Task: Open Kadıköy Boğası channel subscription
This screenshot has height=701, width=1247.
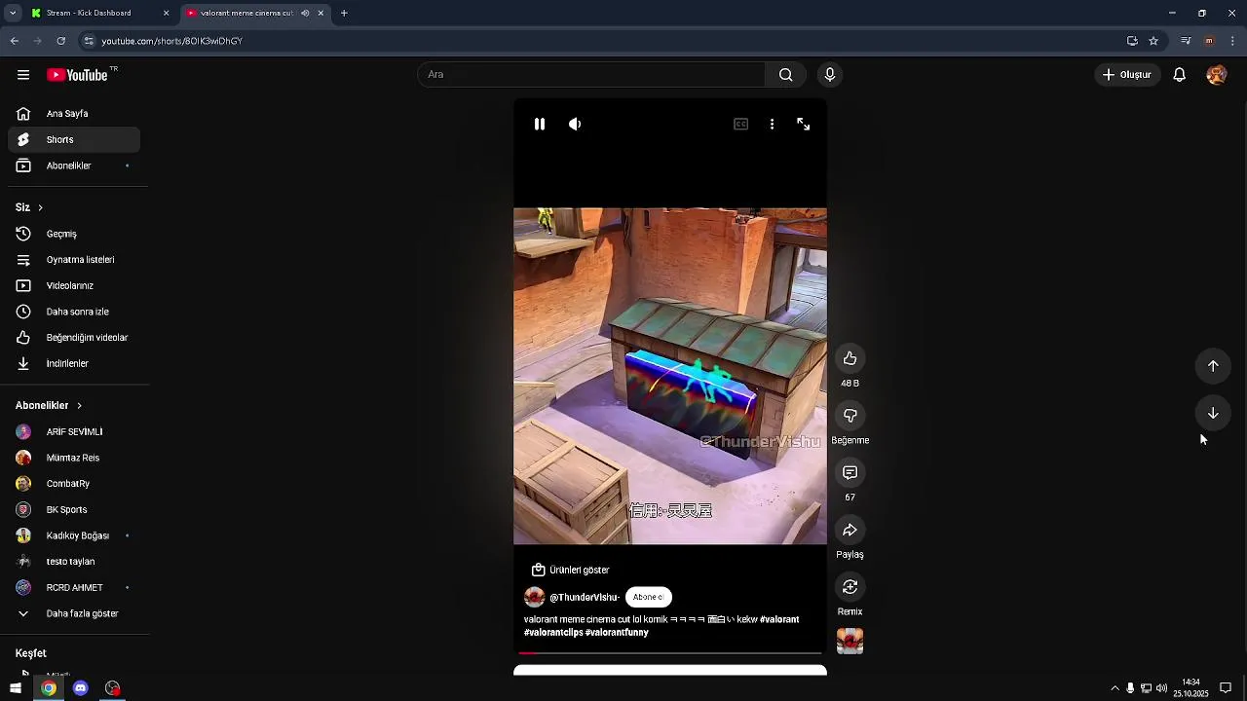Action: point(74,535)
